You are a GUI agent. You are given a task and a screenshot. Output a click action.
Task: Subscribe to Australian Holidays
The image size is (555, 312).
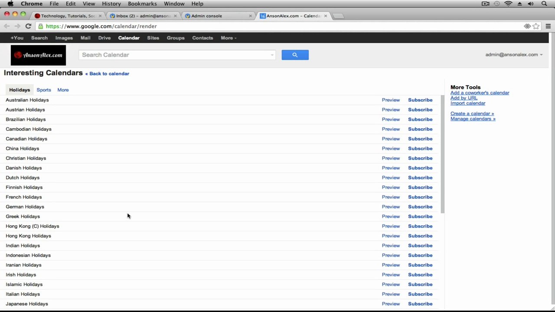(420, 100)
